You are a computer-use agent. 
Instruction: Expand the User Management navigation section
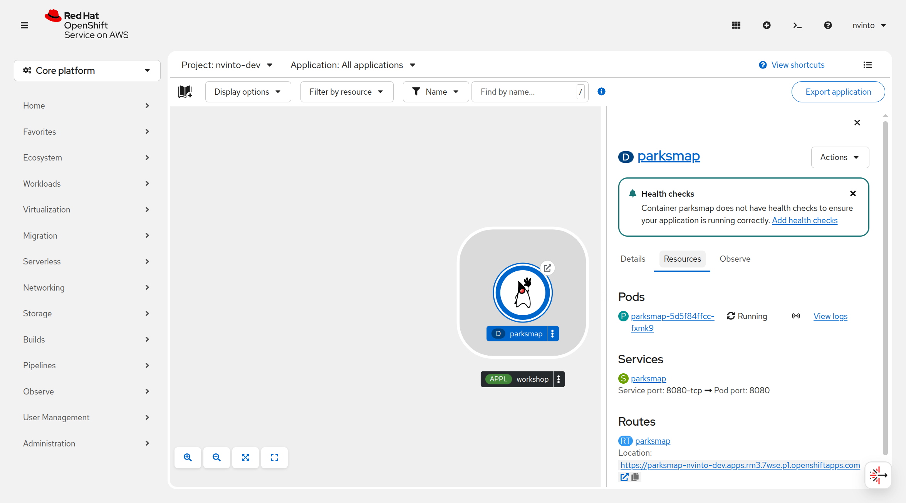[x=87, y=418]
